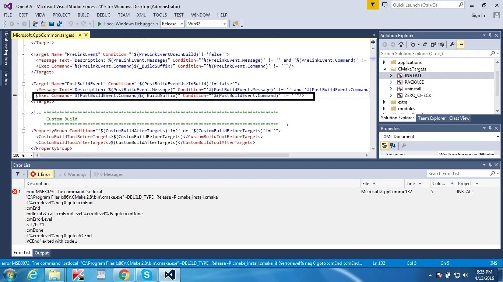Expand the modules folder node
The width and height of the screenshot is (503, 282).
tap(384, 109)
